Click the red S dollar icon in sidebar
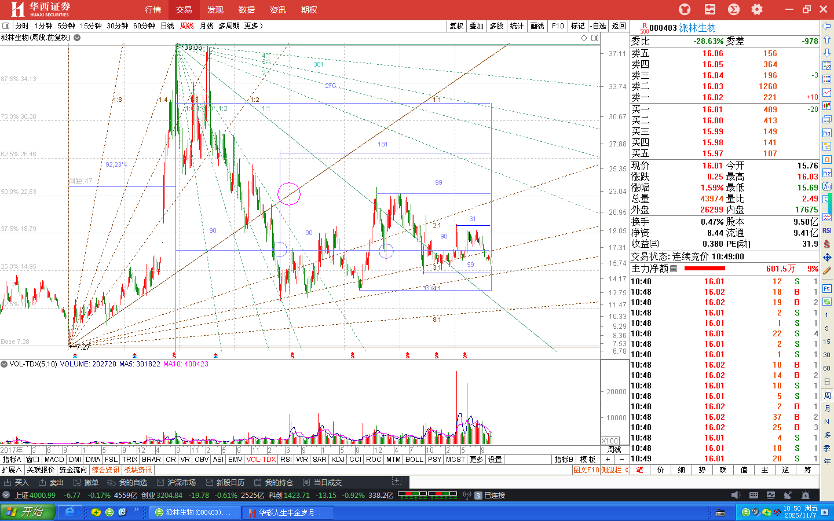The image size is (834, 521). point(827,244)
